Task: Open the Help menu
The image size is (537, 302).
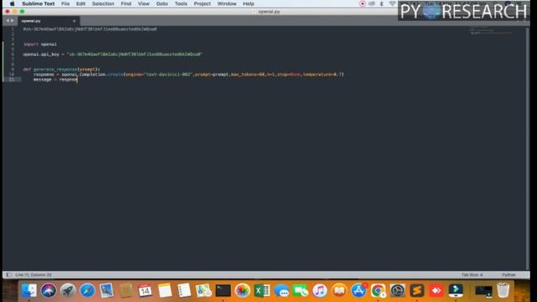Action: (x=248, y=3)
